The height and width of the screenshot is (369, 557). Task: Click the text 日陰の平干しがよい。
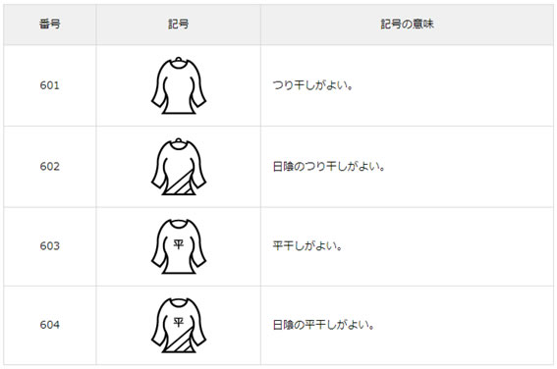click(x=323, y=325)
